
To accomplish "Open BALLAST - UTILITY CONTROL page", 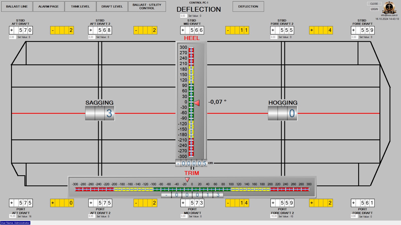I will coord(147,6).
